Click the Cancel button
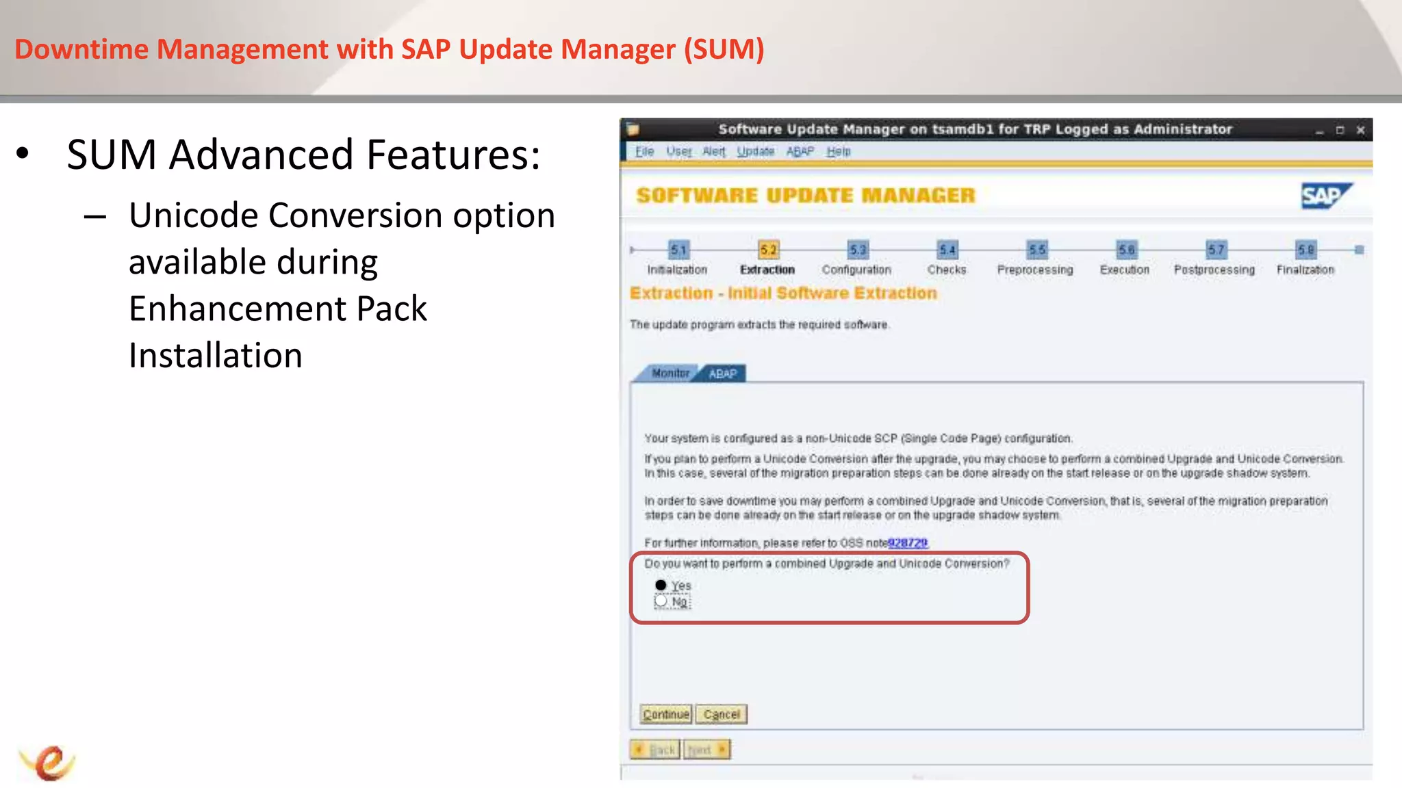1402x788 pixels. click(x=722, y=714)
